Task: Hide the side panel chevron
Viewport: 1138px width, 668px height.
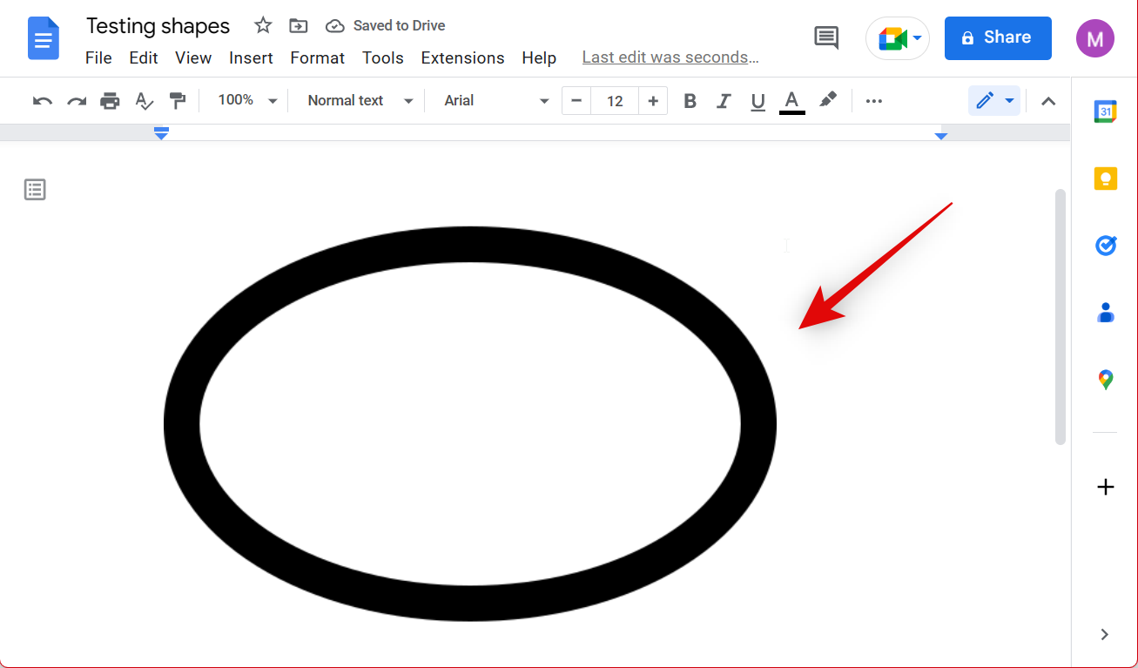Action: coord(1104,634)
